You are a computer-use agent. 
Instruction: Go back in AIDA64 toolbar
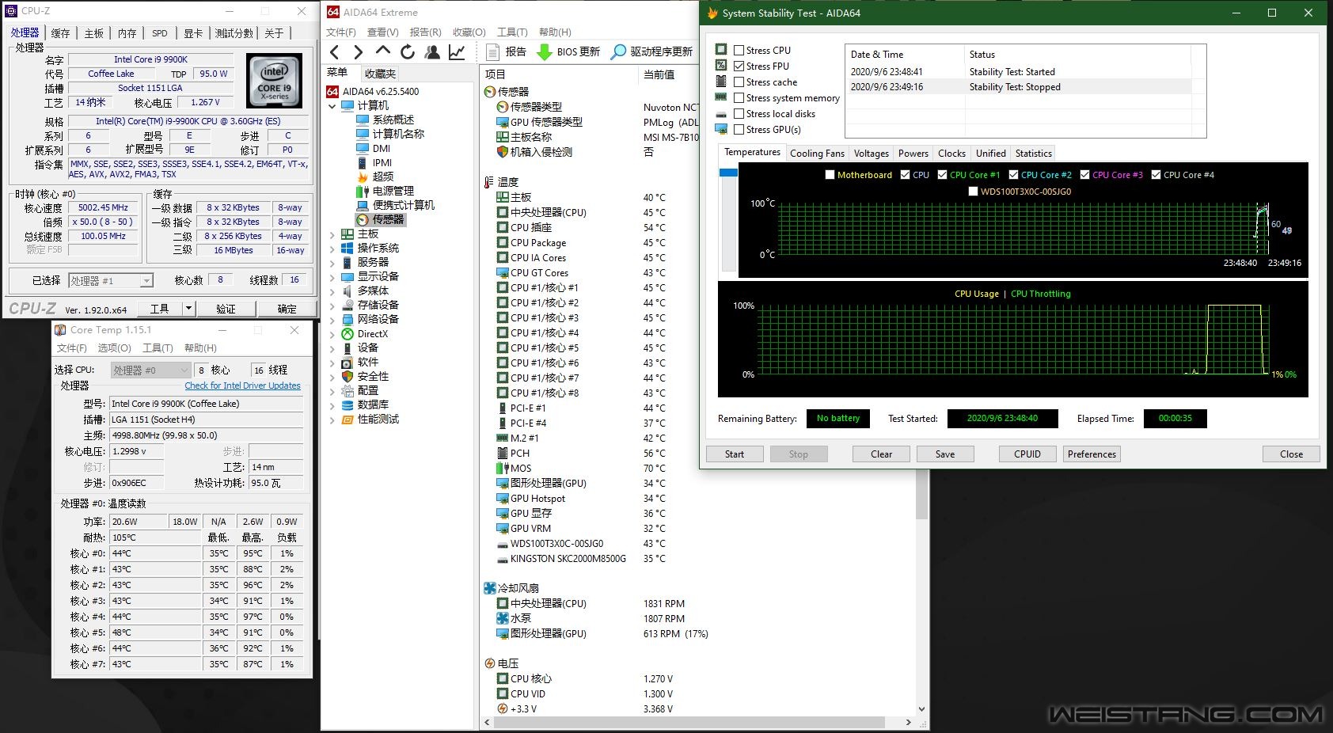pos(334,52)
